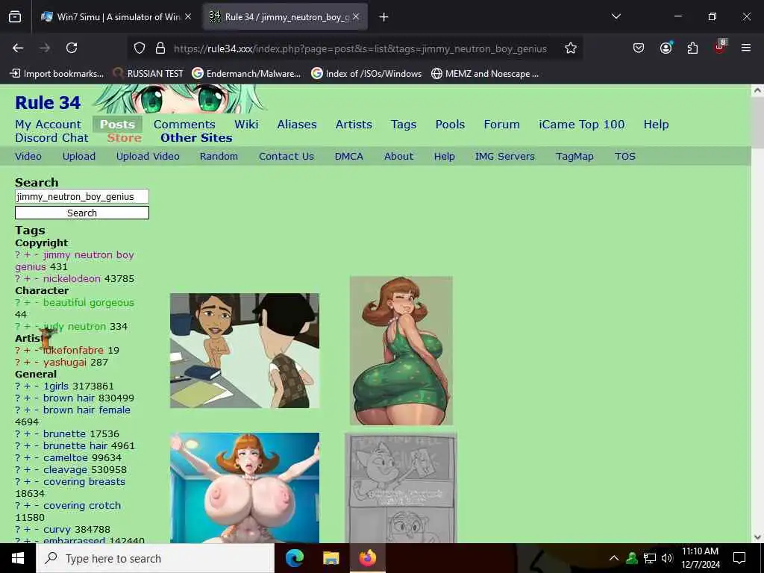Image resolution: width=764 pixels, height=573 pixels.
Task: Click the tag search text field
Action: (82, 196)
